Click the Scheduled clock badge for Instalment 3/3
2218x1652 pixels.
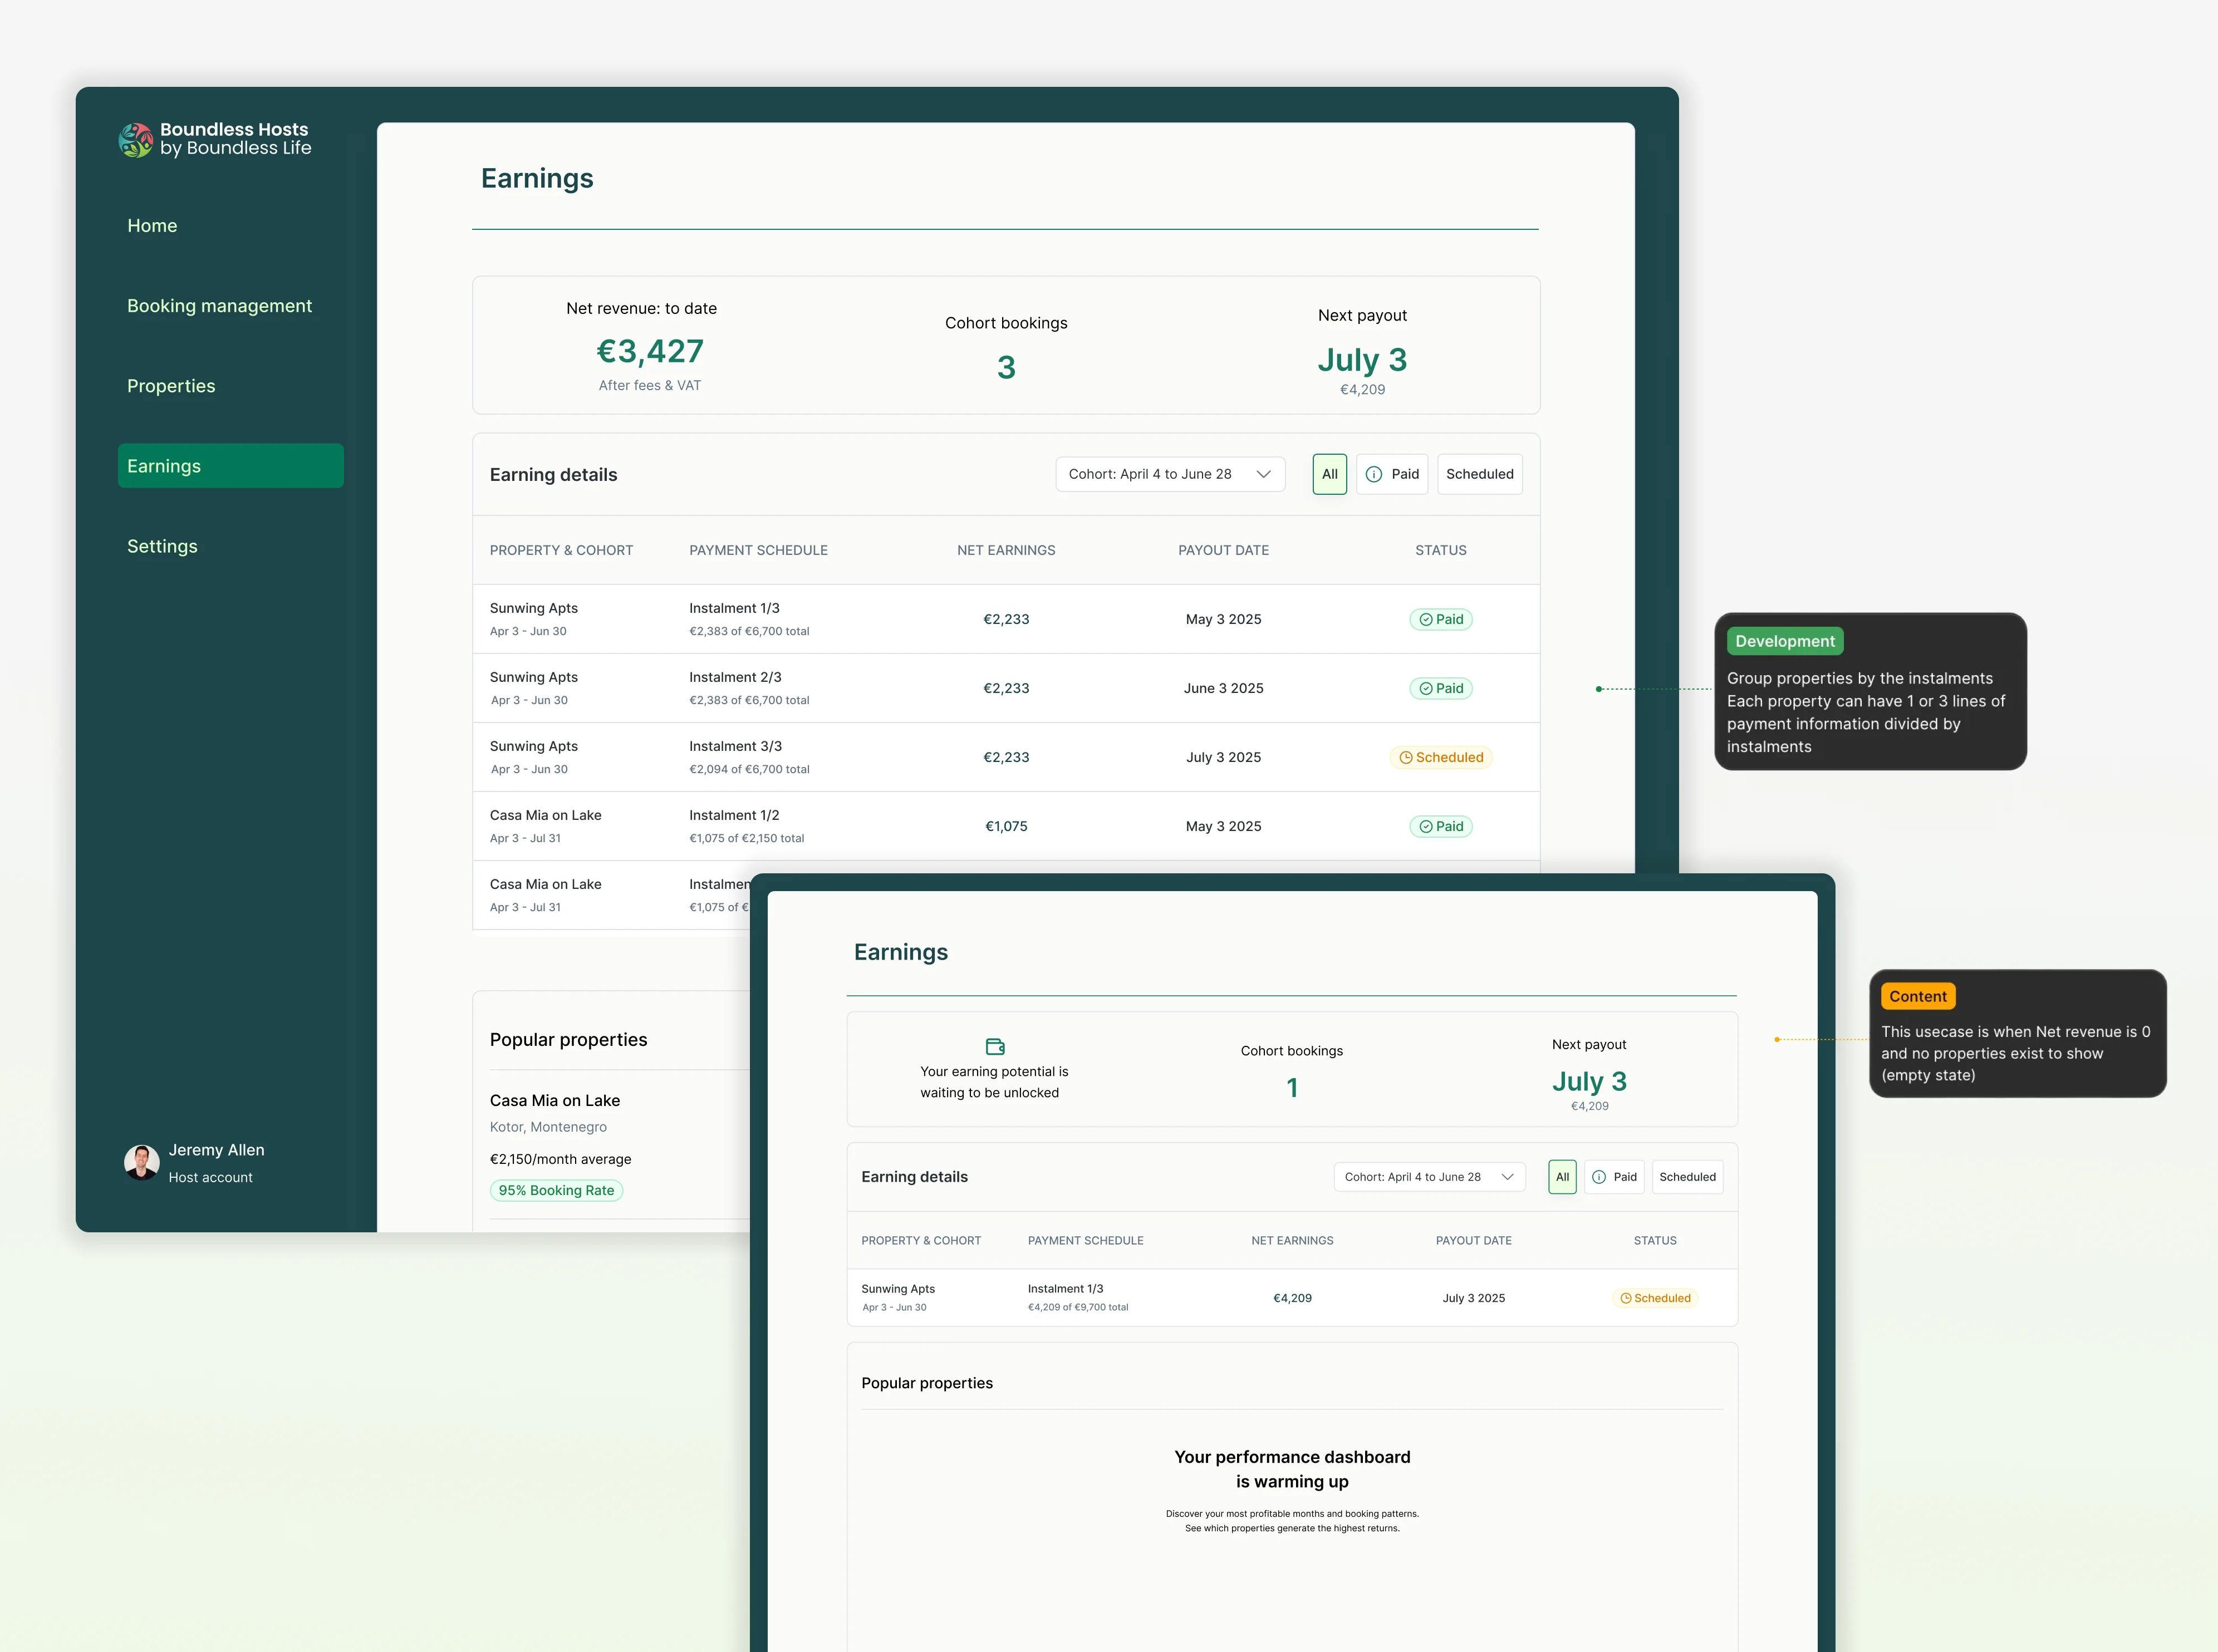click(x=1440, y=757)
